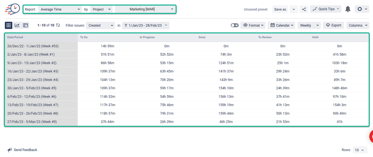Open the settings gear menu
Viewport: 373px width, 157px height.
point(362,9)
